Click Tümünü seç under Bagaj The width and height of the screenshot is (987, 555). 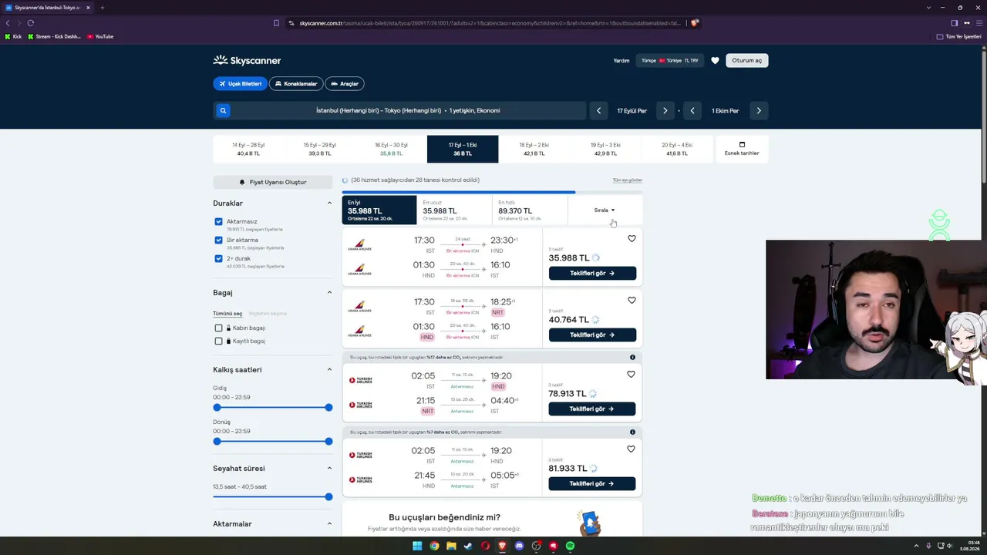tap(227, 314)
